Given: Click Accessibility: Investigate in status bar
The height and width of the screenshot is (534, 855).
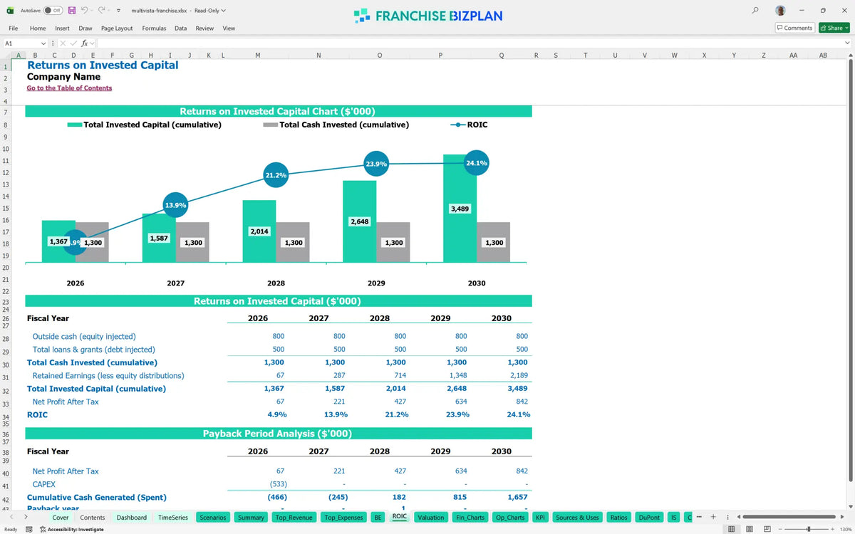Looking at the screenshot, I should [73, 529].
